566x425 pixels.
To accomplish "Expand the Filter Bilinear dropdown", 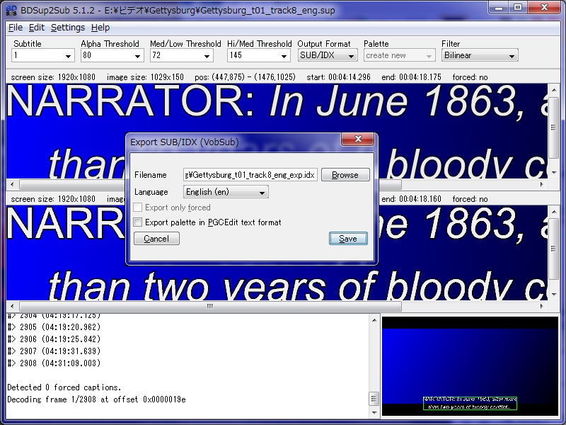I will 479,55.
